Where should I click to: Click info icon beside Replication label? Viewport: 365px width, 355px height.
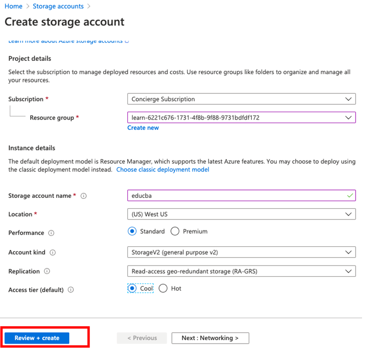[47, 271]
